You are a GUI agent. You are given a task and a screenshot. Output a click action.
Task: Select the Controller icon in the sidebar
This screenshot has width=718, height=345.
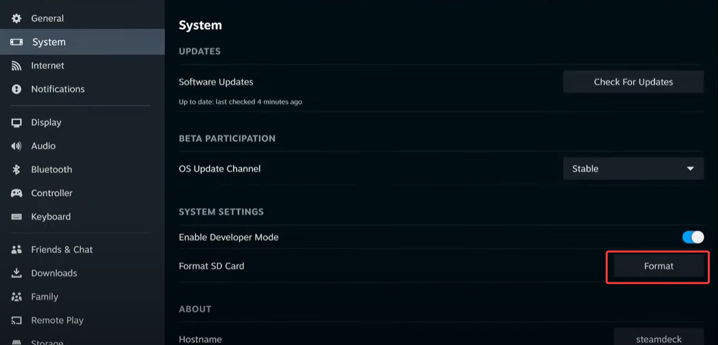(17, 193)
